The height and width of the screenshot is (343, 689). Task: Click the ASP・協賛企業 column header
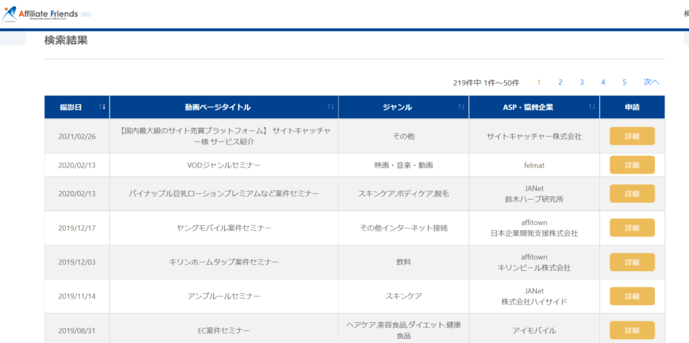pyautogui.click(x=534, y=107)
